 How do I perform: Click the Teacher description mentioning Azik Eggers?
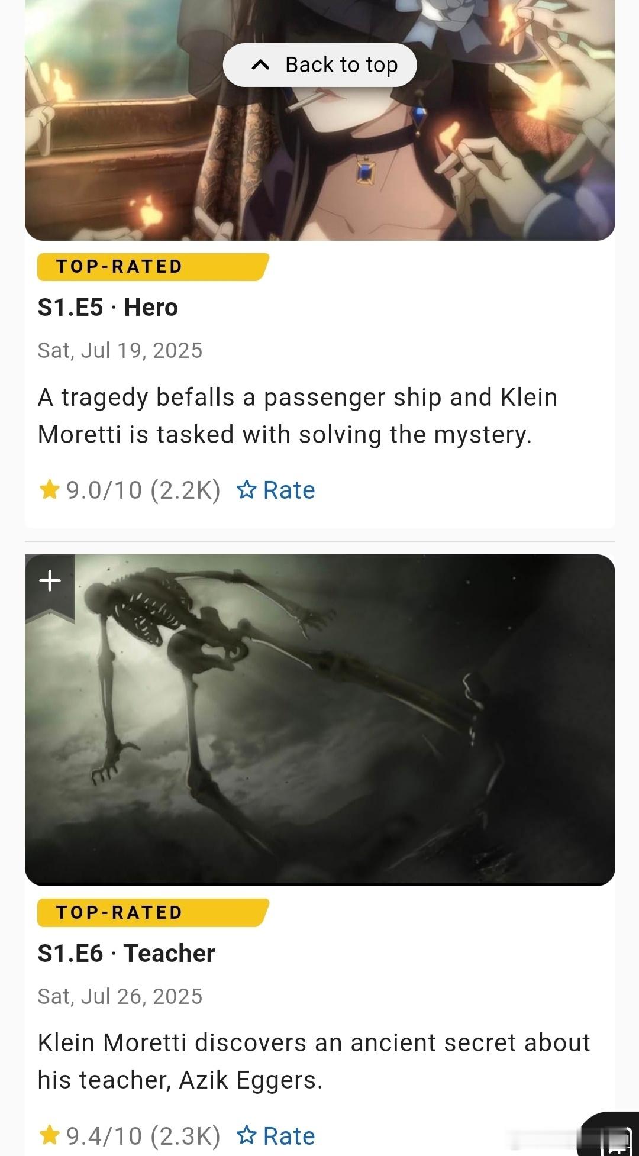[314, 1061]
